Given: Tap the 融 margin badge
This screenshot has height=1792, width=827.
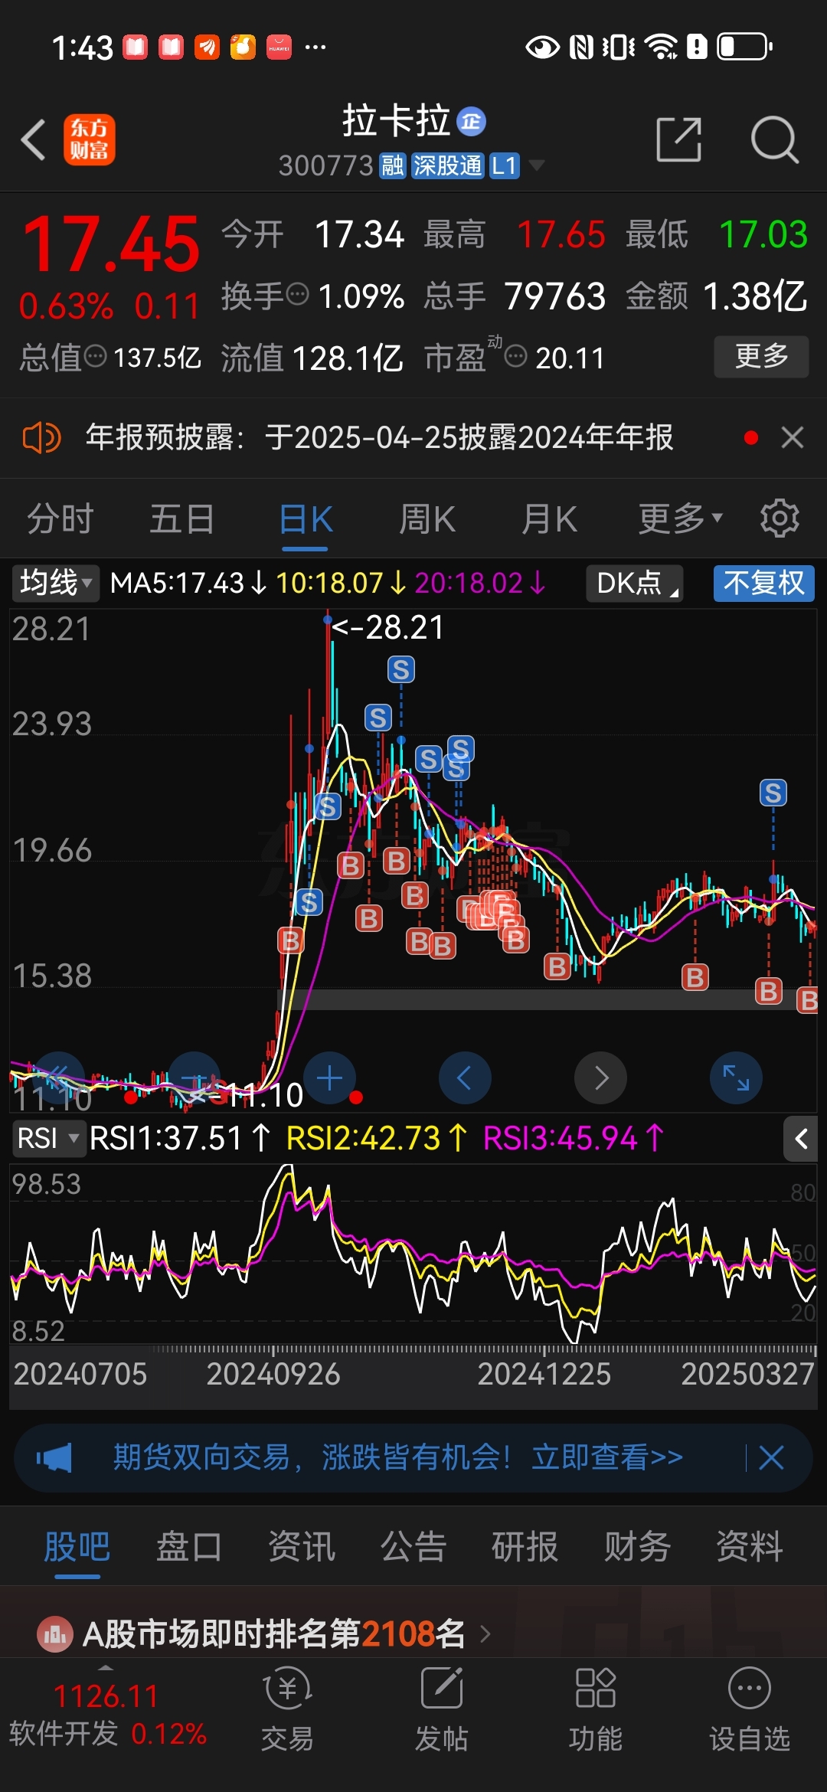Looking at the screenshot, I should click(x=393, y=165).
